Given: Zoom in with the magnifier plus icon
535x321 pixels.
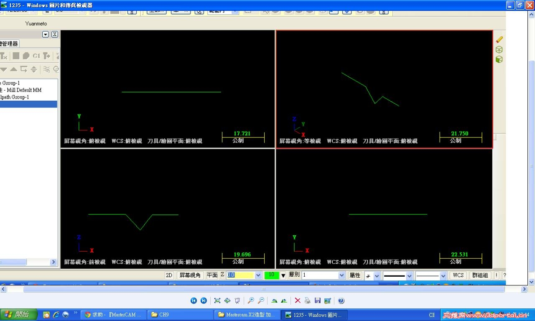Looking at the screenshot, I should pos(251,301).
